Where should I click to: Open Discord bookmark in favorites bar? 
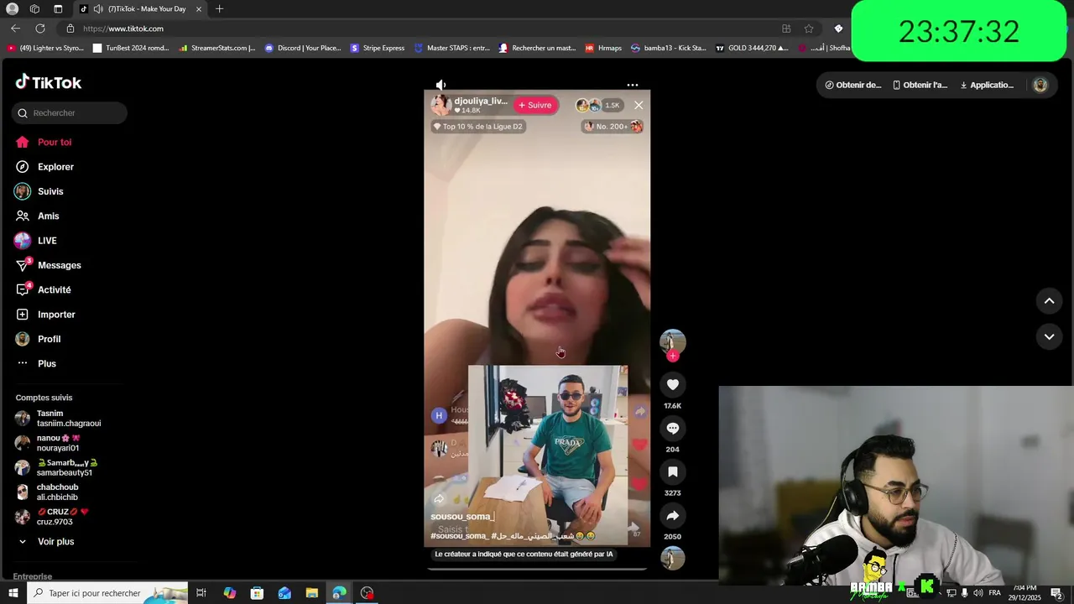point(303,48)
